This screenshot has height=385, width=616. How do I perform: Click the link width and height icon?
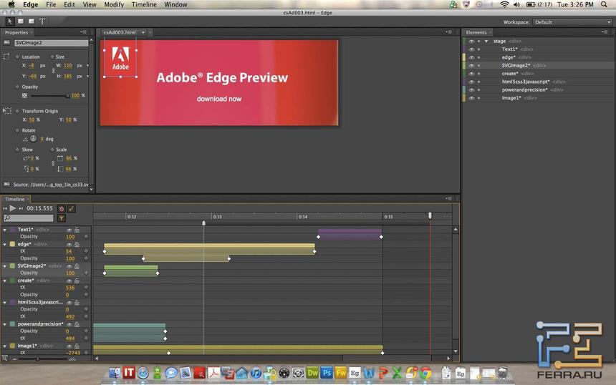point(54,71)
